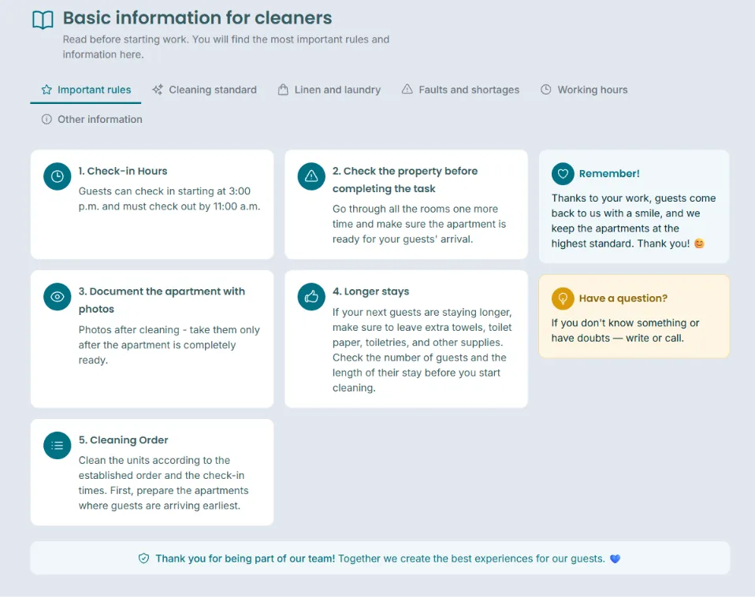The height and width of the screenshot is (597, 755).
Task: Click the list icon in Cleaning Order card
Action: click(58, 446)
